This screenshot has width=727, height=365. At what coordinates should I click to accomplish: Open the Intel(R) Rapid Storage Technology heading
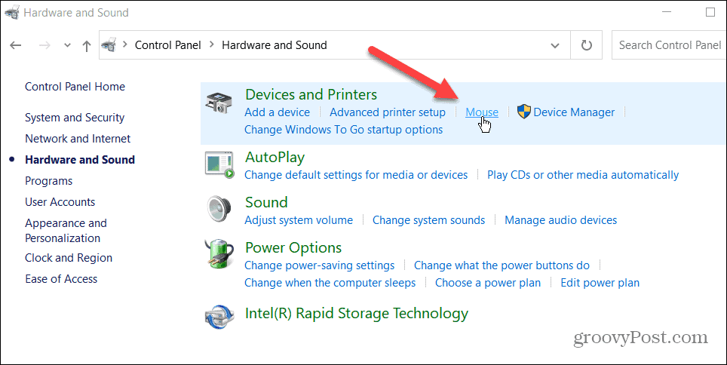point(357,314)
